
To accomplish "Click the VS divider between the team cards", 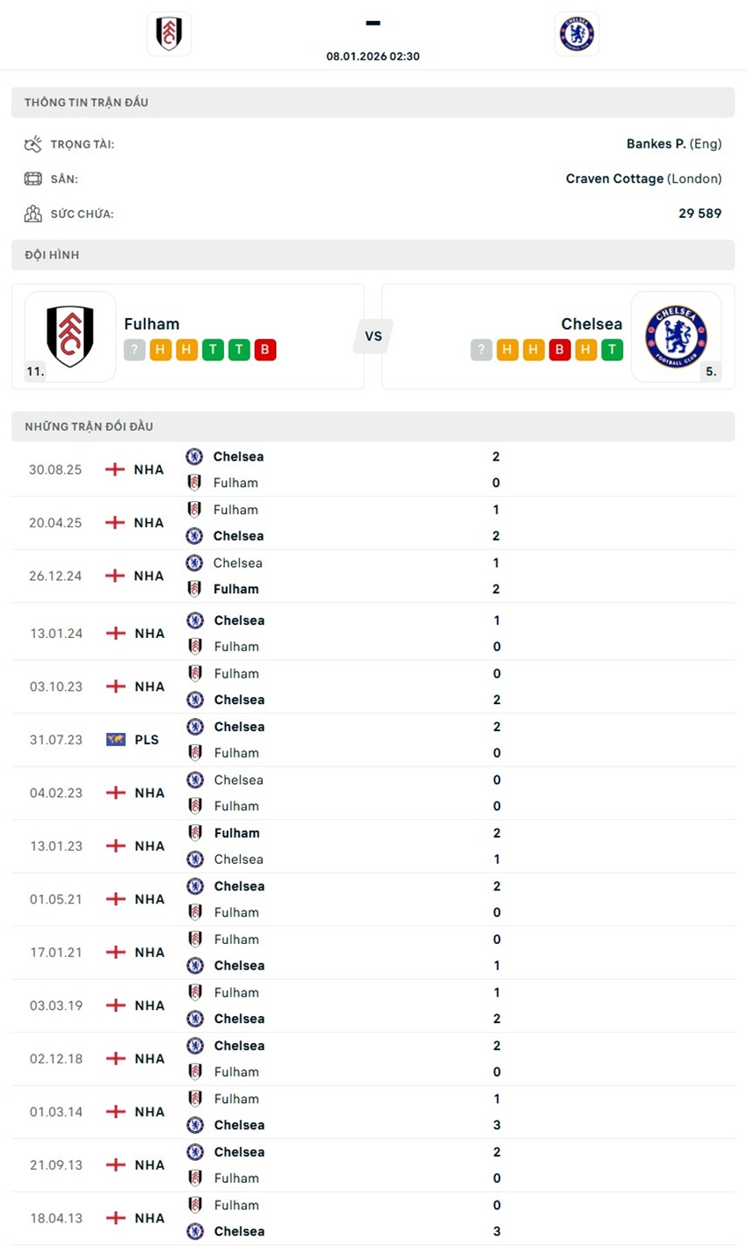I will pos(373,337).
